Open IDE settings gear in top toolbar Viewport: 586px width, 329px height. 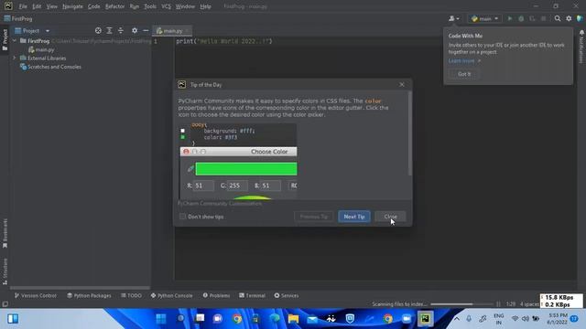[x=569, y=18]
